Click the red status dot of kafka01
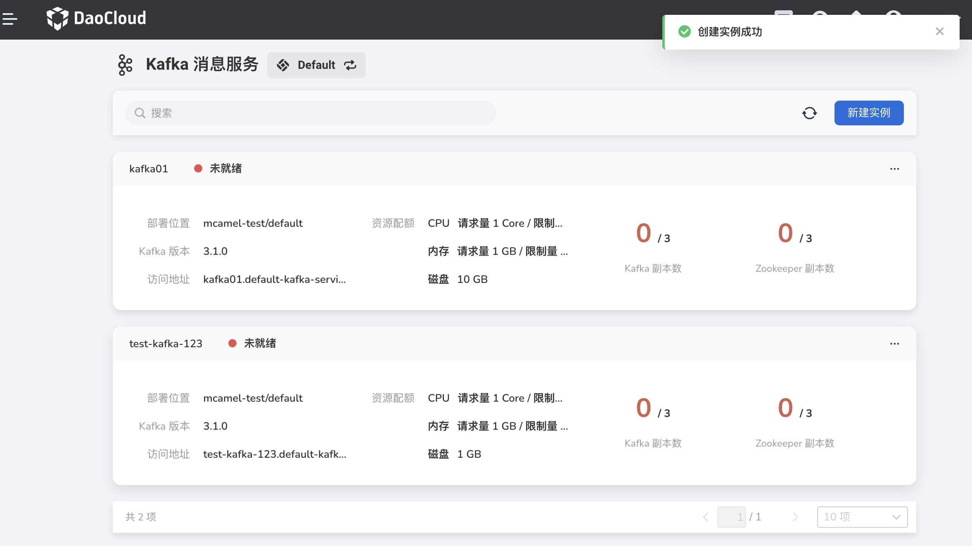 pyautogui.click(x=198, y=169)
